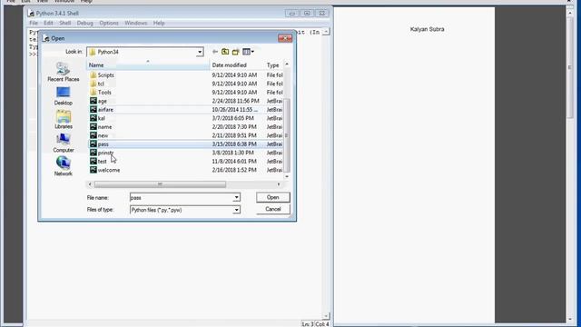
Task: Sort by the Date modified column header
Action: 237,65
